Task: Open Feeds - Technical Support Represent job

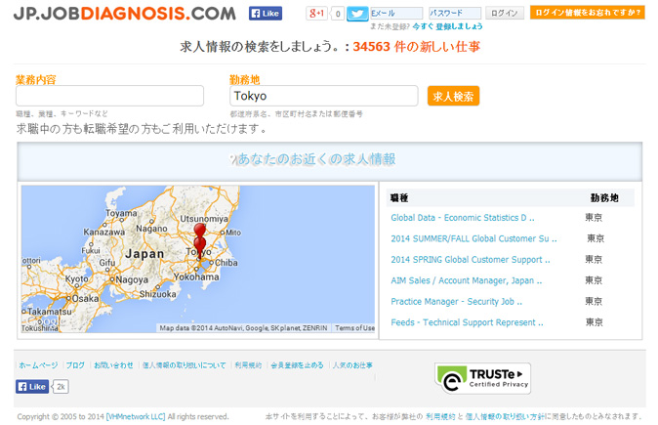Action: click(467, 322)
